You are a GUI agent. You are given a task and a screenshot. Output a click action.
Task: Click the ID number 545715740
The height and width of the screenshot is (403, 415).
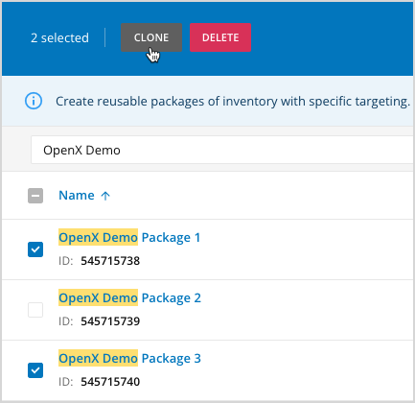point(110,382)
